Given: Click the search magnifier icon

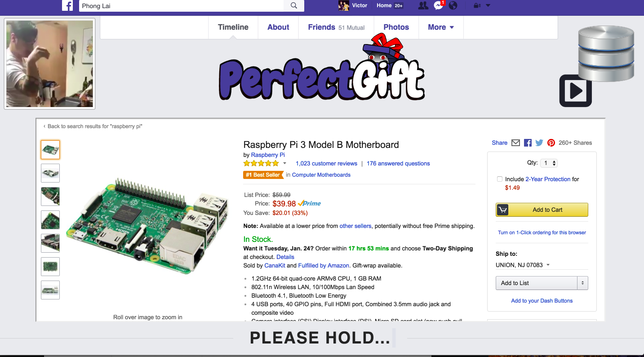Looking at the screenshot, I should 294,6.
